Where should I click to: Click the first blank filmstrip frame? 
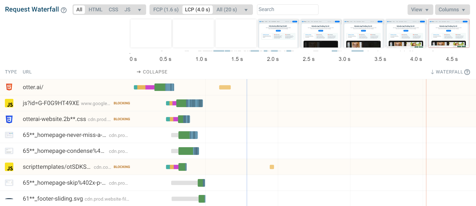click(x=151, y=33)
